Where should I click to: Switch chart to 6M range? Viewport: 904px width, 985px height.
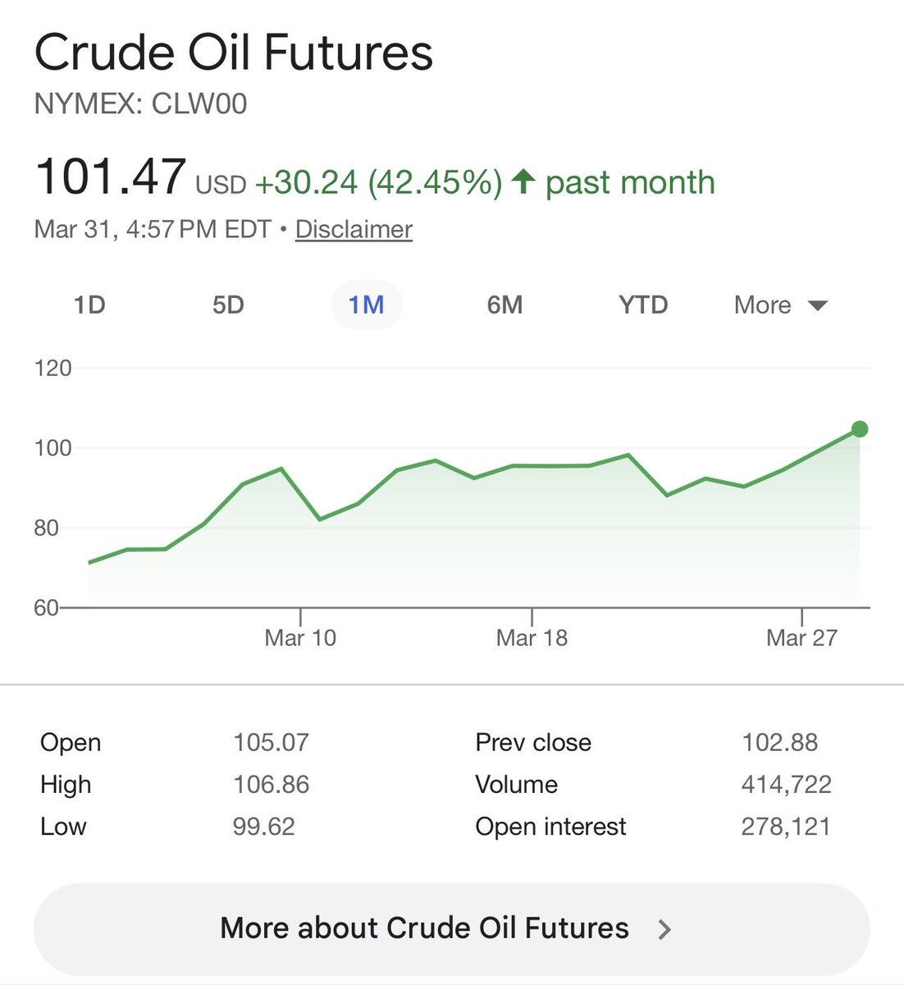point(505,305)
